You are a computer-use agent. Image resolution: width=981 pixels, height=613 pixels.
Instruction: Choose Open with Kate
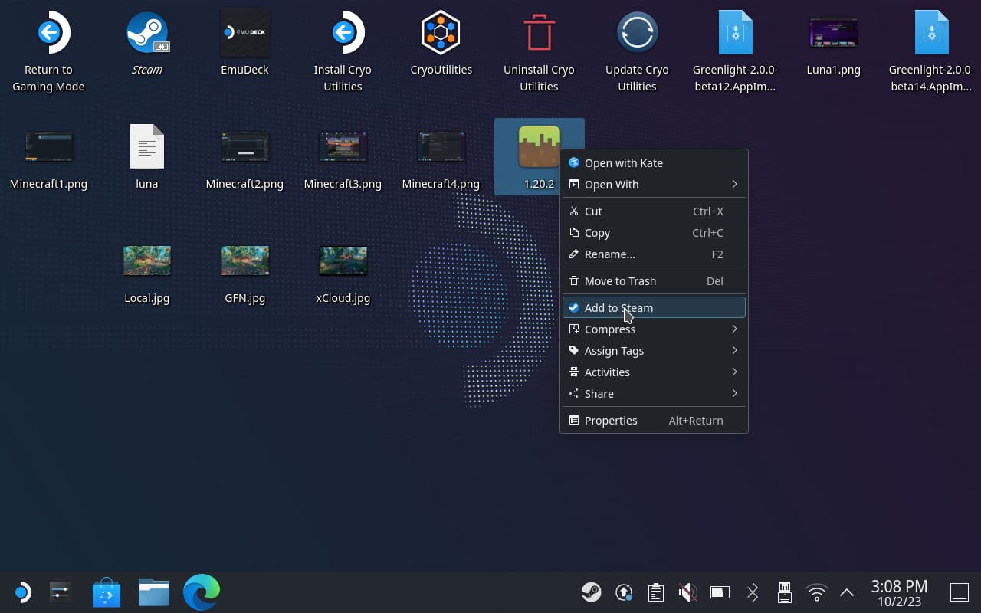(x=624, y=162)
